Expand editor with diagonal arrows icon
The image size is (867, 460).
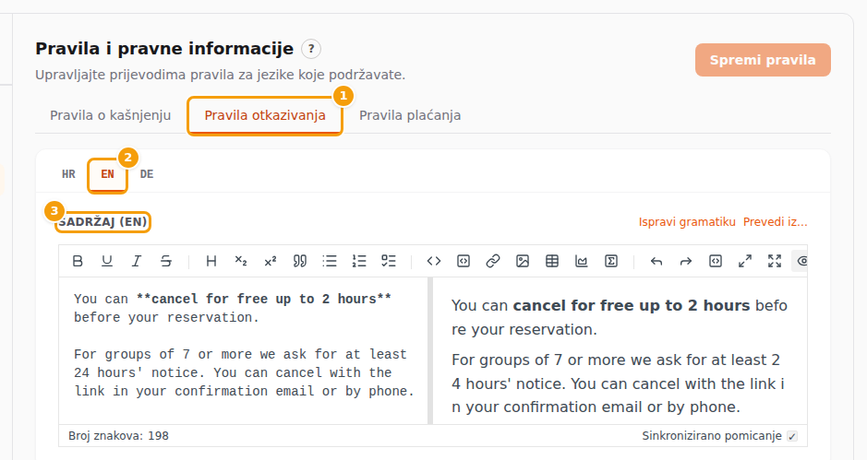[x=745, y=261]
